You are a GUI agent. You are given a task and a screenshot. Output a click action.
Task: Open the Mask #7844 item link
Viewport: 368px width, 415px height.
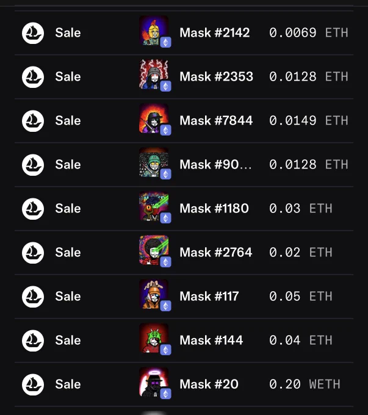[216, 121]
